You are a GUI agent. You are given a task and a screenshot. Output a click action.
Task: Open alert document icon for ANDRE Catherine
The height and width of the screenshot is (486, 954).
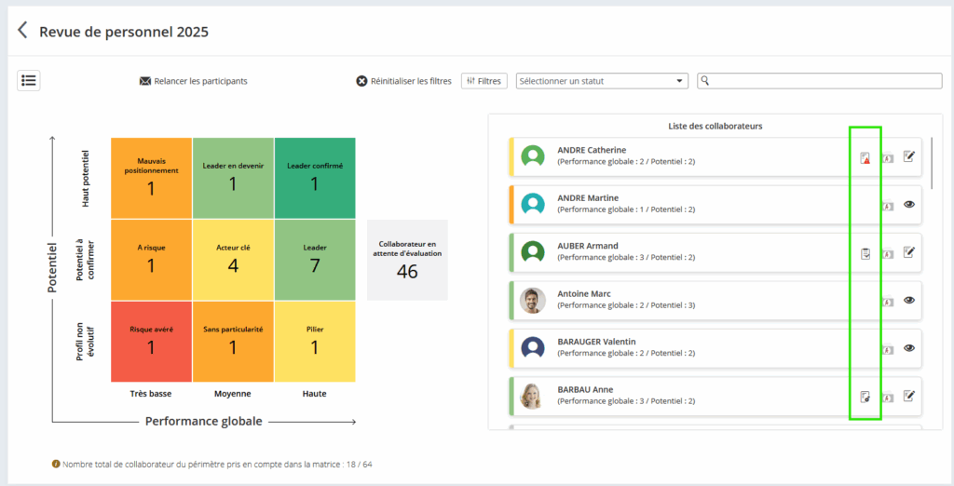pos(865,157)
